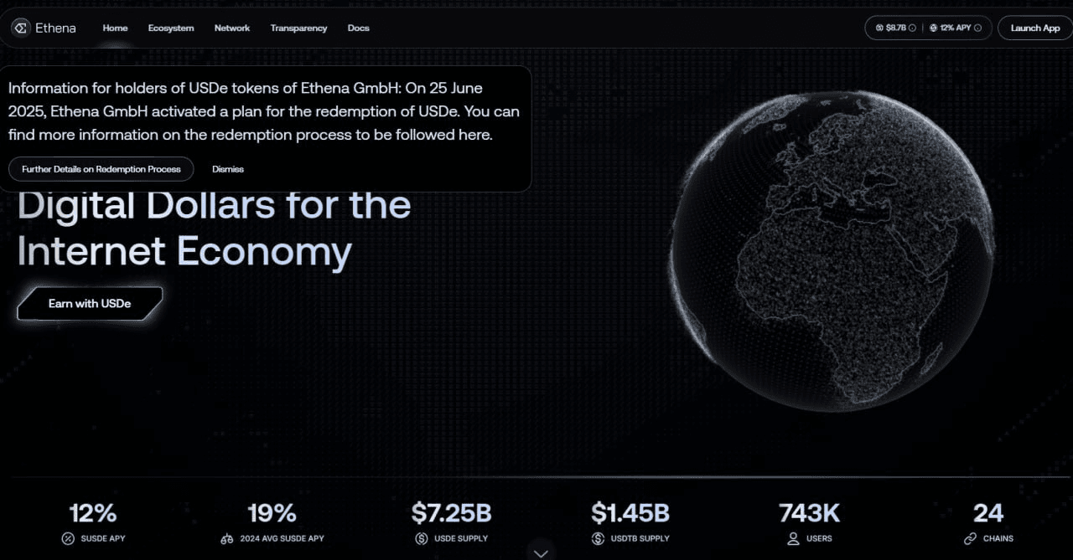
Task: Go to the Transparency page
Action: 298,28
